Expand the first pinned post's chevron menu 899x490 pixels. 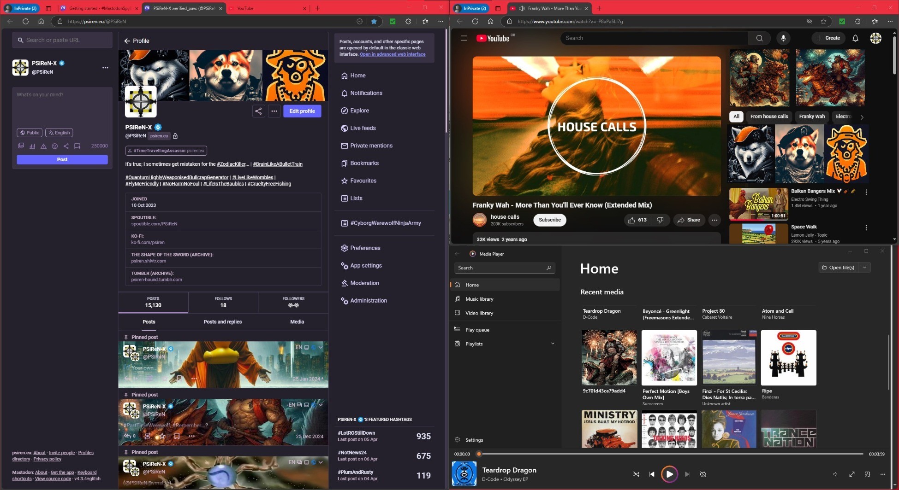321,347
